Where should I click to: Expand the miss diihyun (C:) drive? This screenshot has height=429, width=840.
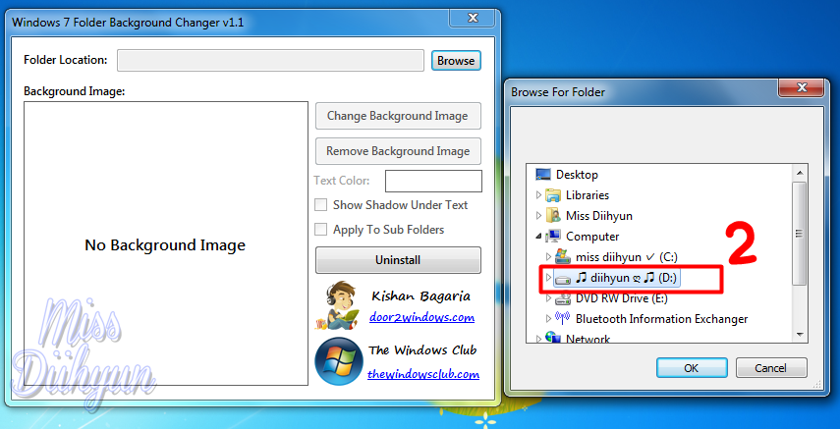[548, 256]
